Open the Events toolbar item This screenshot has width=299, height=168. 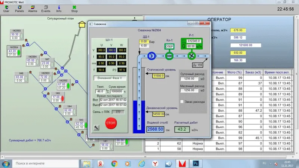[46, 9]
